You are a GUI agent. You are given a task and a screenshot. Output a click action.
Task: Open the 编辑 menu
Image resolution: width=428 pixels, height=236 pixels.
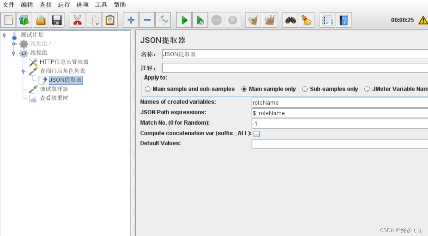pos(27,5)
